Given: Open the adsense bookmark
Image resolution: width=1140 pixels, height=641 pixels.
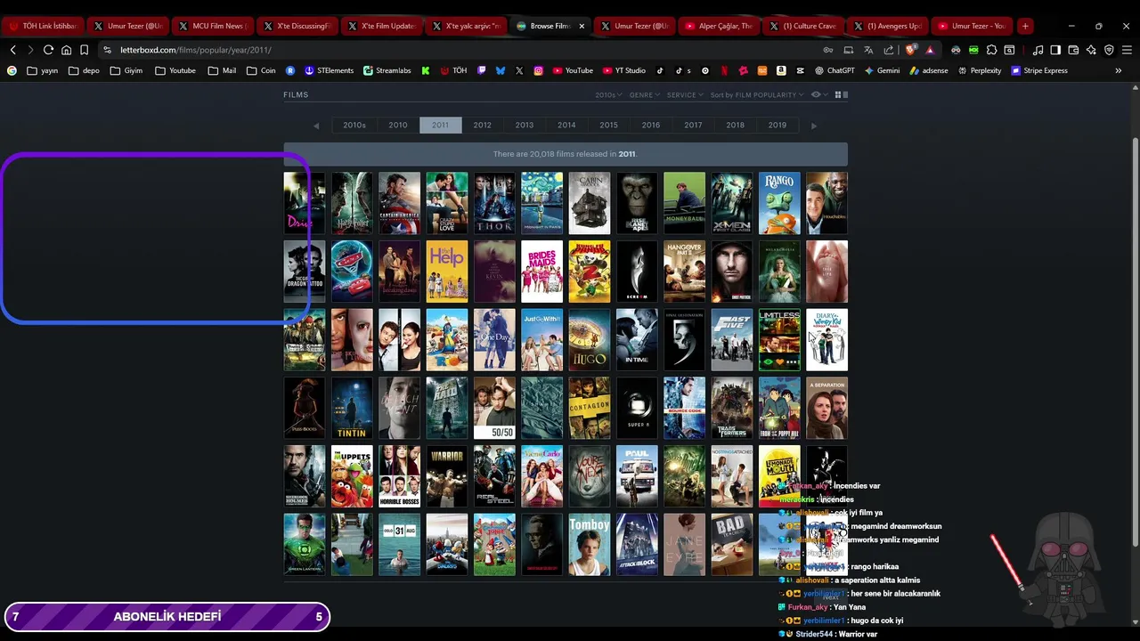Looking at the screenshot, I should pos(929,70).
